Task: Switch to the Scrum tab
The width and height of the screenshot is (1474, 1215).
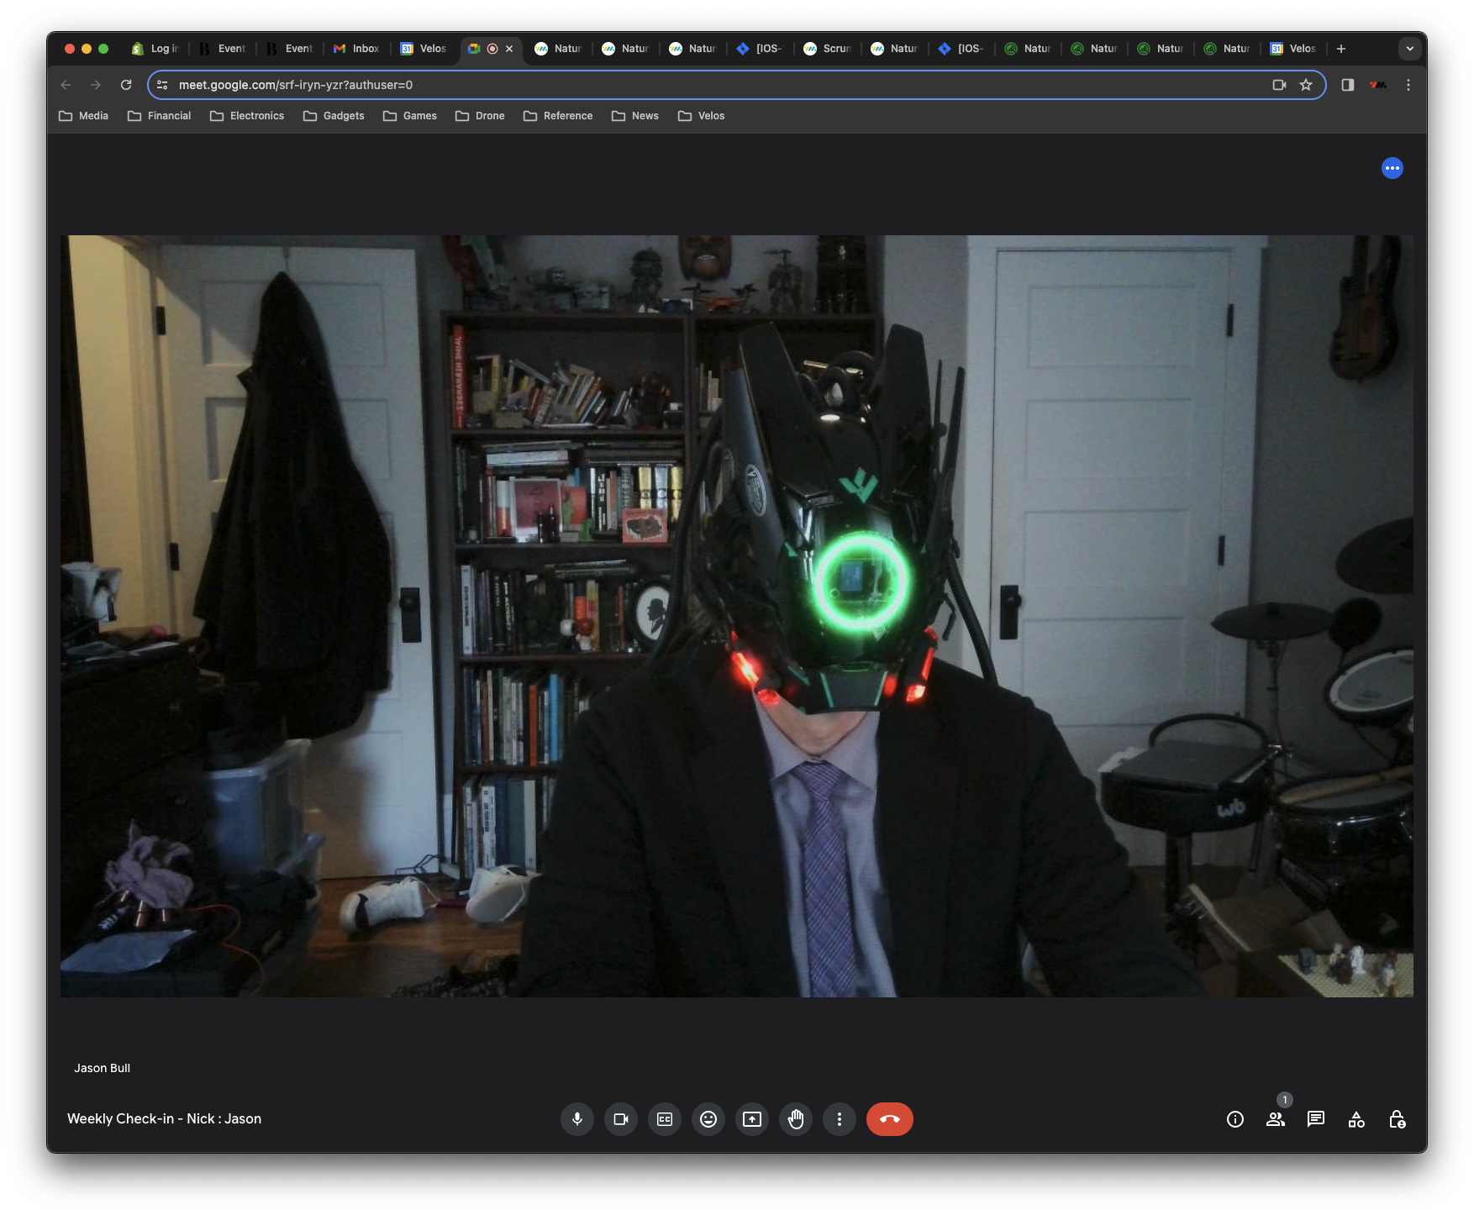Action: 826,48
